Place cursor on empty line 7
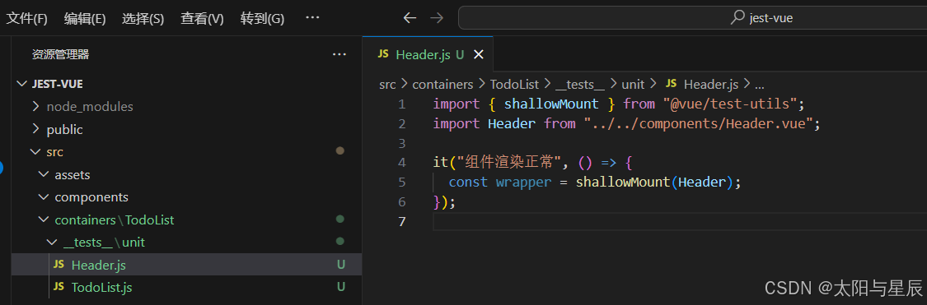 click(680, 222)
